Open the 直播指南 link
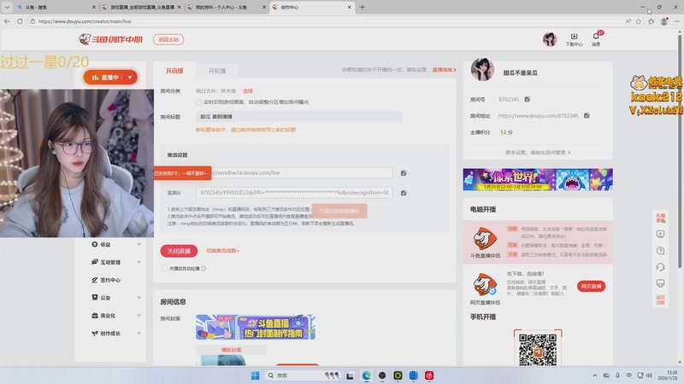The height and width of the screenshot is (384, 684). pos(444,70)
